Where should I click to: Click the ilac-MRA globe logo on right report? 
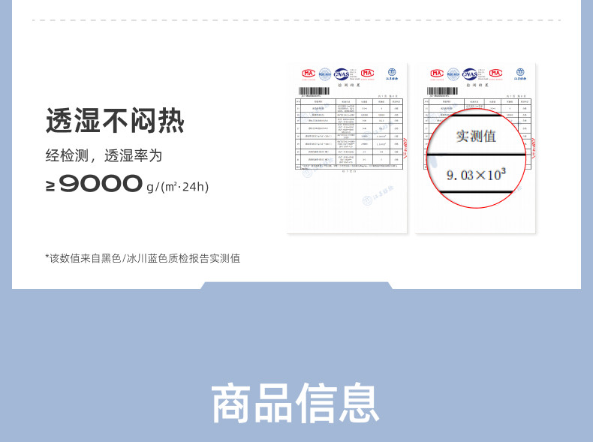point(453,74)
